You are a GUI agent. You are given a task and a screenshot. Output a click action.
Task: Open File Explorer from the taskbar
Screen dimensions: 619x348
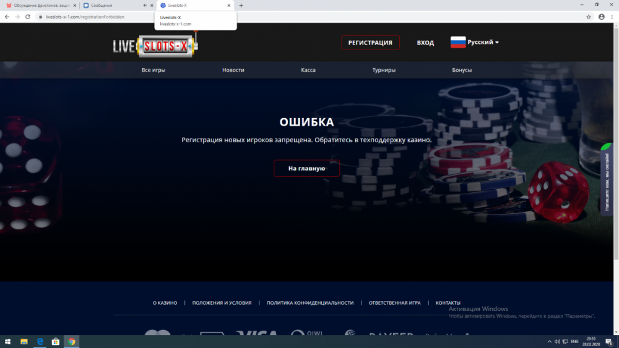pos(24,341)
